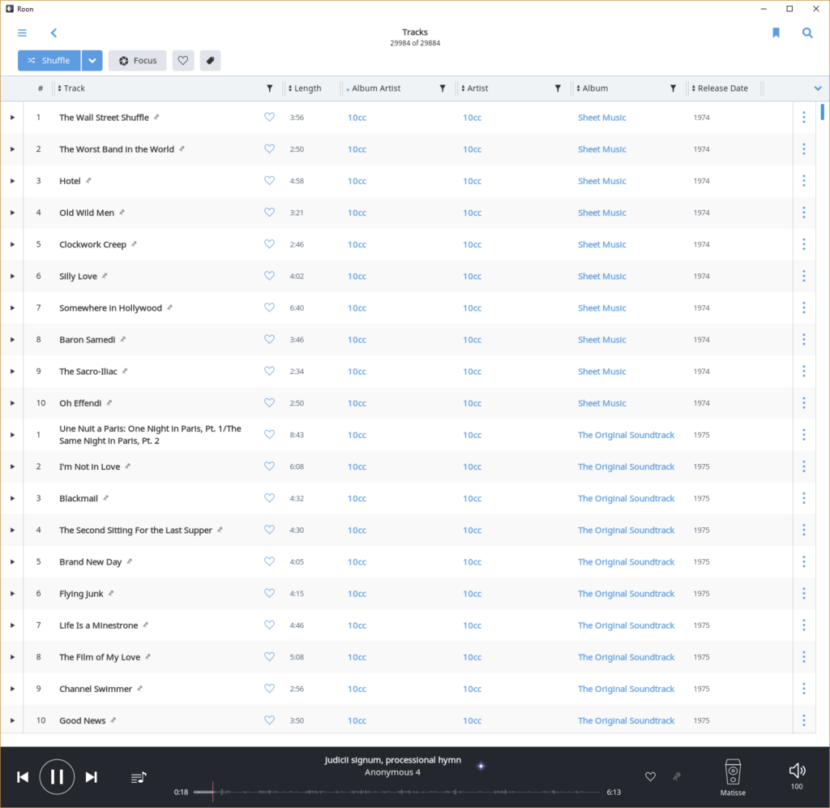Open lyrics microphone icon in footer
The height and width of the screenshot is (808, 830).
click(x=677, y=776)
